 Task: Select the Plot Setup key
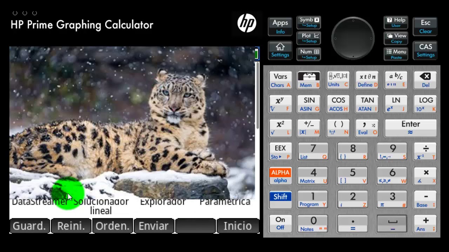point(309,38)
